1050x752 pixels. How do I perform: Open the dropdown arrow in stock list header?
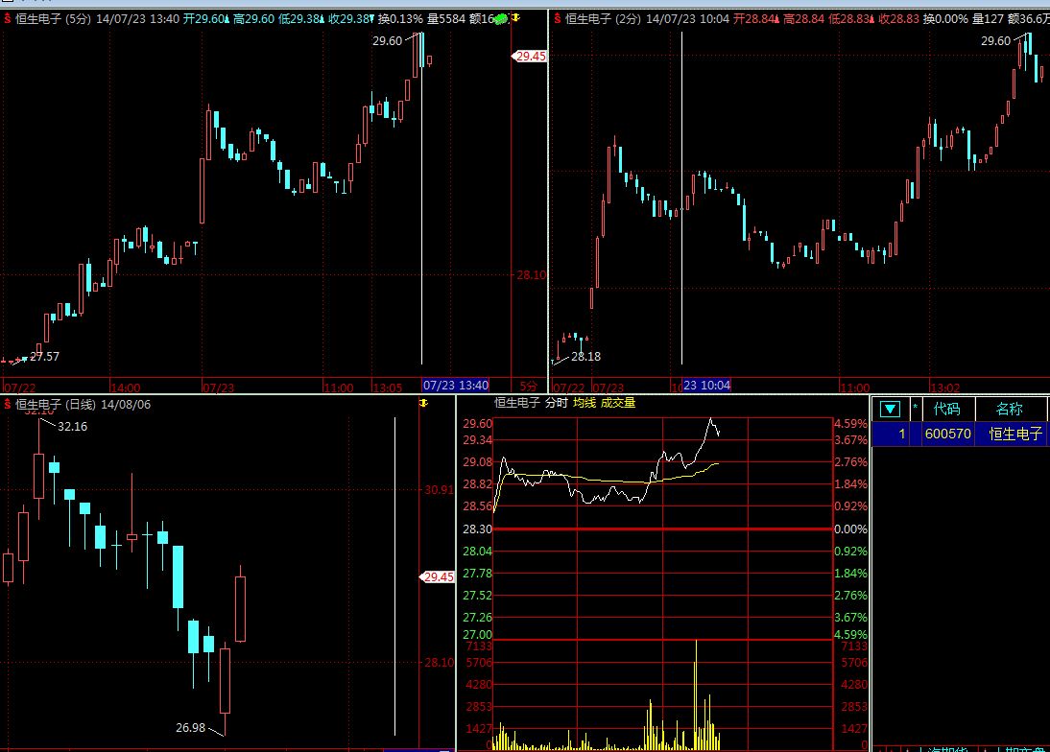coord(890,409)
